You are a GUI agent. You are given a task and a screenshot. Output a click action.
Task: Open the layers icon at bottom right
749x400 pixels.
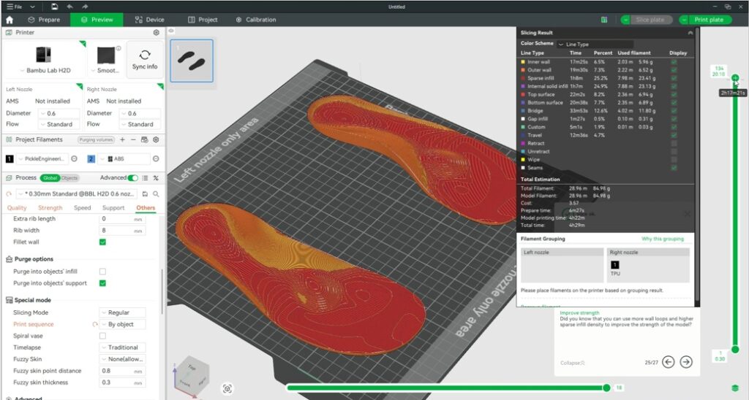click(735, 388)
